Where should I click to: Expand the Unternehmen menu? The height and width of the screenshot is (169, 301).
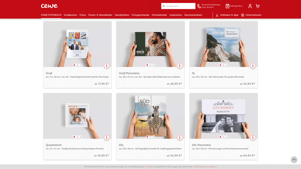(x=251, y=15)
